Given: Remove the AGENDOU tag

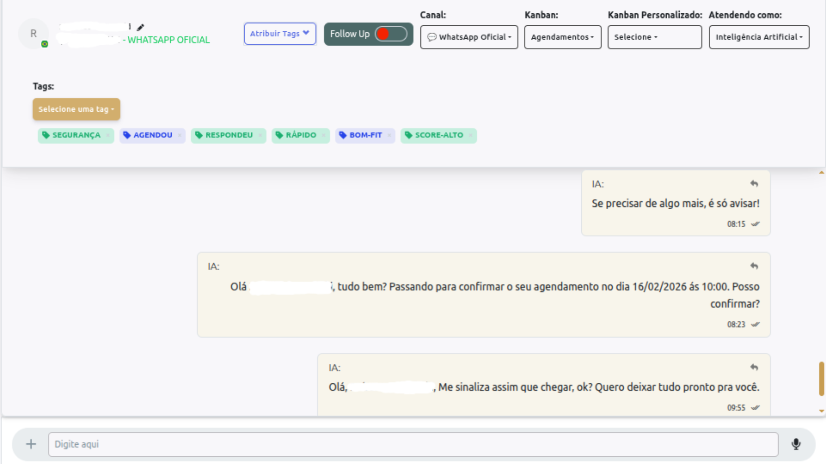Looking at the screenshot, I should click(179, 135).
